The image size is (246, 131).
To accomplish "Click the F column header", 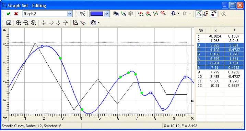I will [x=234, y=31].
